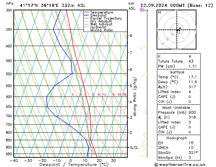The height and width of the screenshot is (167, 216).
Task: Click the Most Unstable Lifted Index value 3
Action: coord(190,122)
